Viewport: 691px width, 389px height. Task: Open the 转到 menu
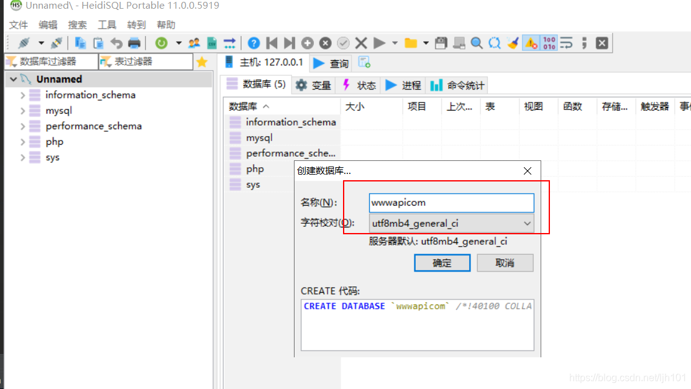[137, 25]
